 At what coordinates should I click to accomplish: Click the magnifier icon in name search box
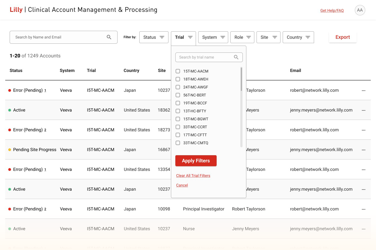[109, 37]
